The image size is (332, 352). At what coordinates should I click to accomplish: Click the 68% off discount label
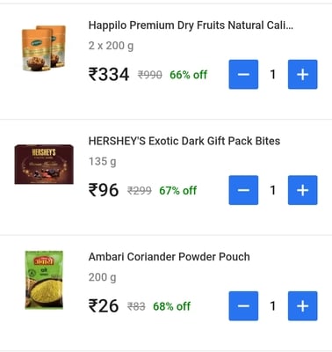point(171,306)
